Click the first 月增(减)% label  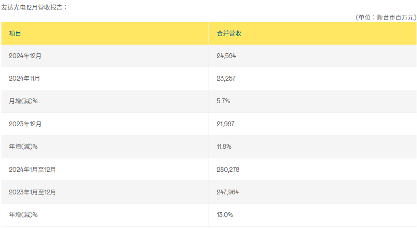click(23, 101)
